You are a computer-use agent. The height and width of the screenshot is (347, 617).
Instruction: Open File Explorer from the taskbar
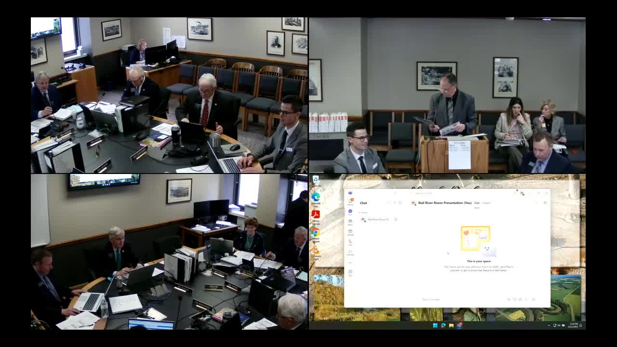451,325
